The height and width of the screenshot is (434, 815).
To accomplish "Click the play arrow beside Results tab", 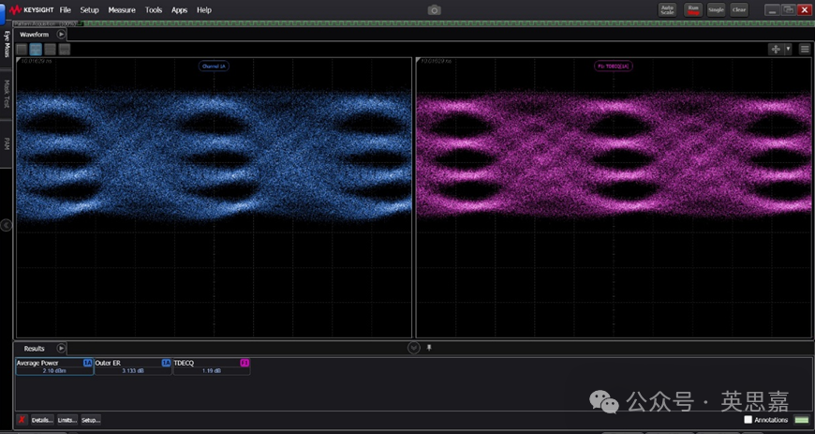I will click(61, 348).
